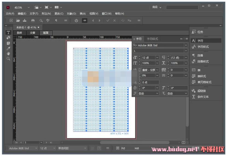Viewport: 227px width, 155px height.
Task: Toggle track changes with the power icon
Action: click(x=76, y=21)
